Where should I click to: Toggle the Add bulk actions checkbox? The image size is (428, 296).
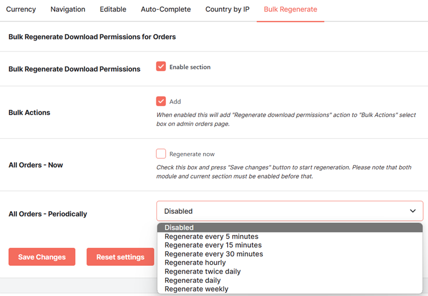coord(161,101)
